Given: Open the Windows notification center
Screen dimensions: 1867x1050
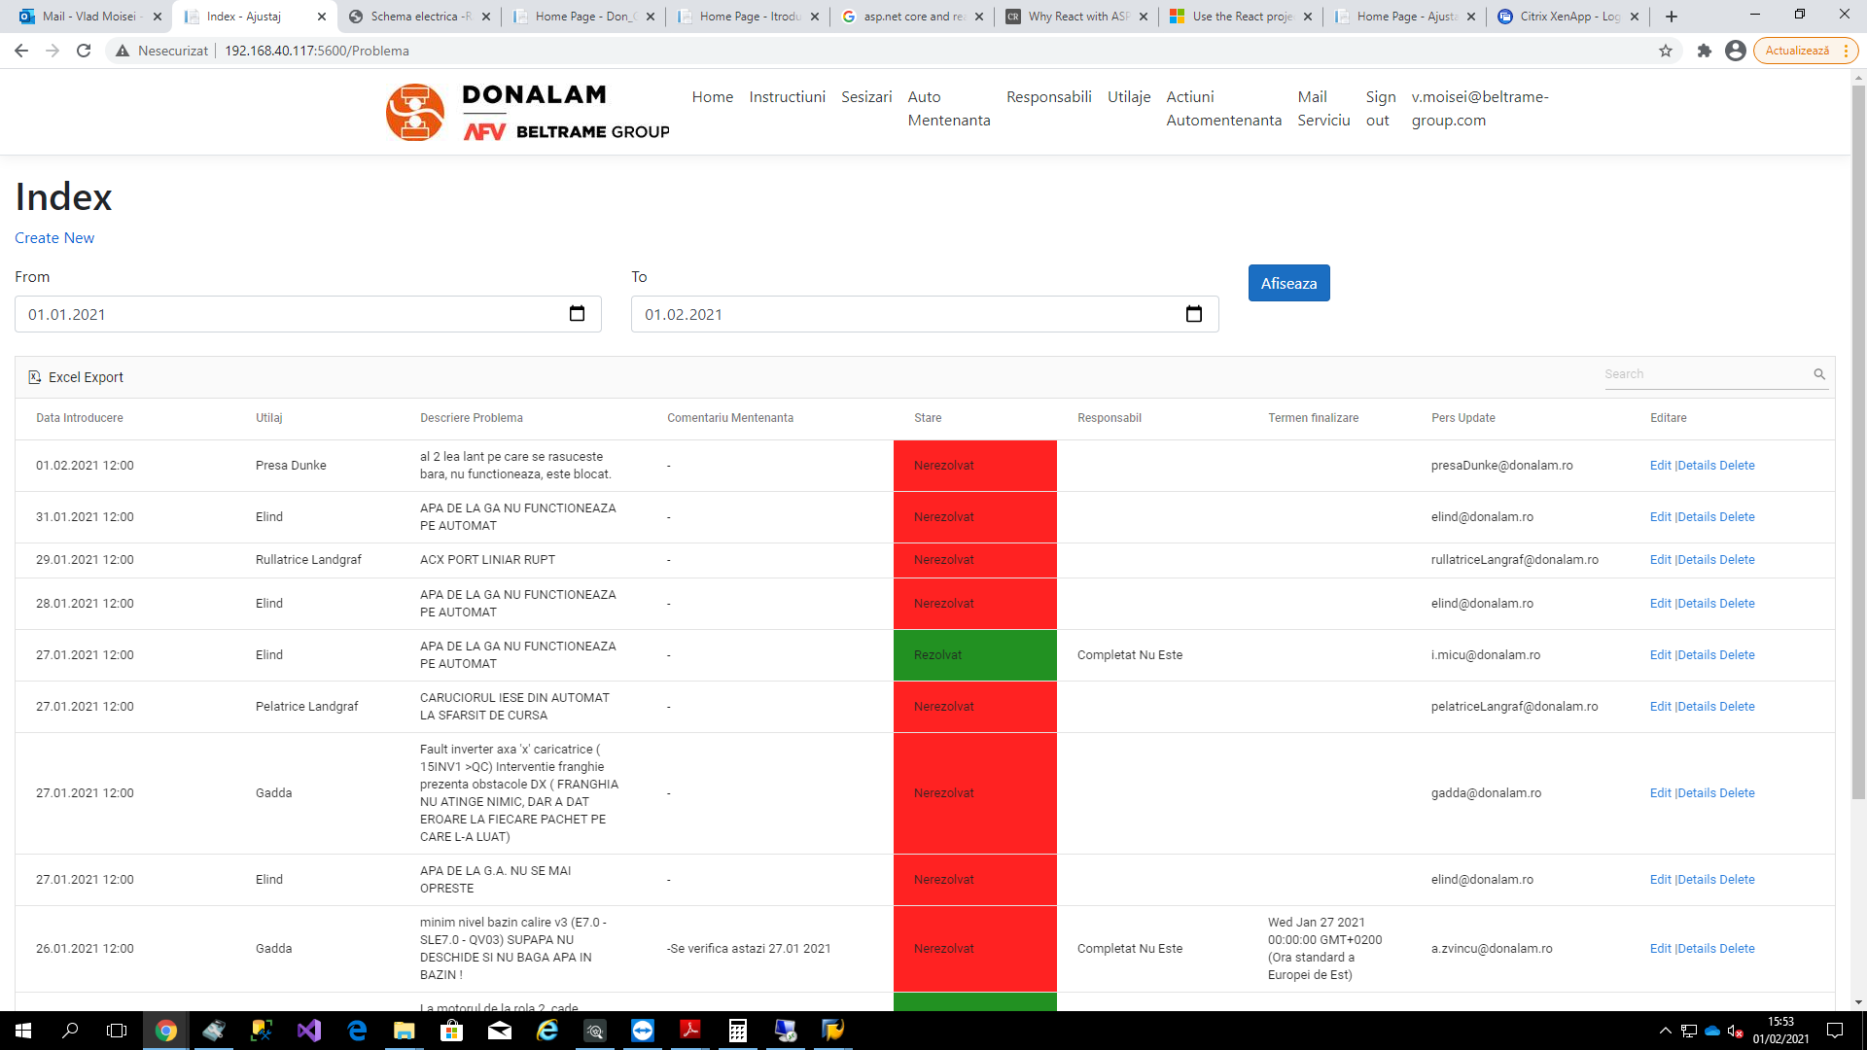Looking at the screenshot, I should [x=1835, y=1031].
